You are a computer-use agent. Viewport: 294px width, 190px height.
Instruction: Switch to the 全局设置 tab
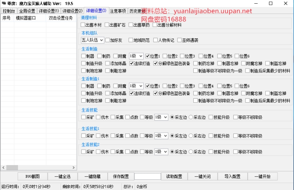tap(27, 11)
